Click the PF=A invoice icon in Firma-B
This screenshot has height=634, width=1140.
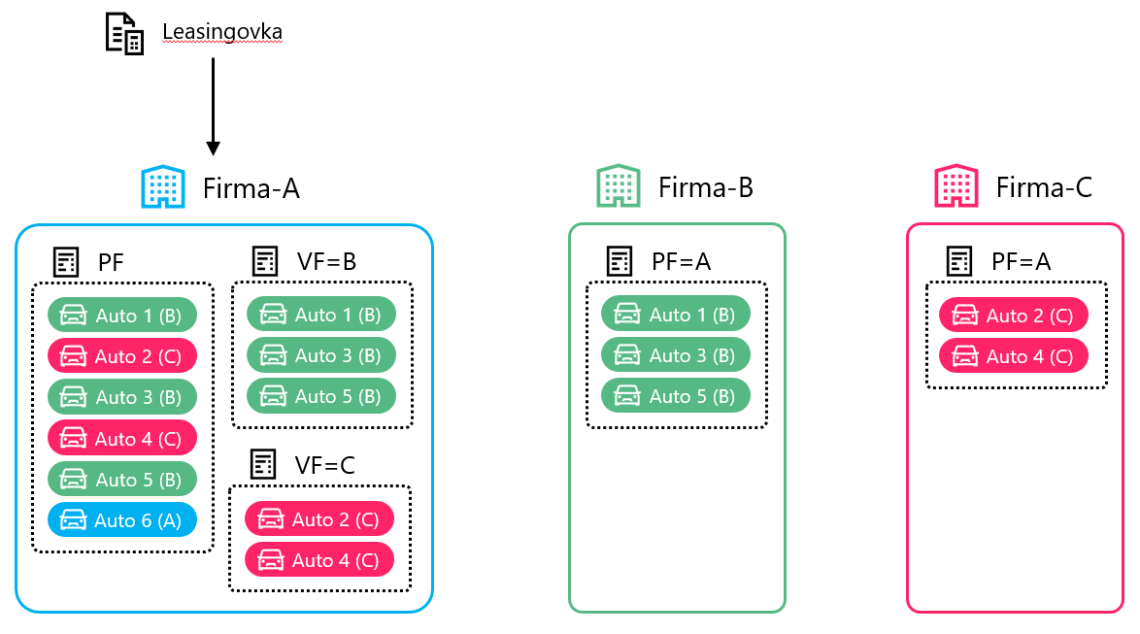(620, 261)
